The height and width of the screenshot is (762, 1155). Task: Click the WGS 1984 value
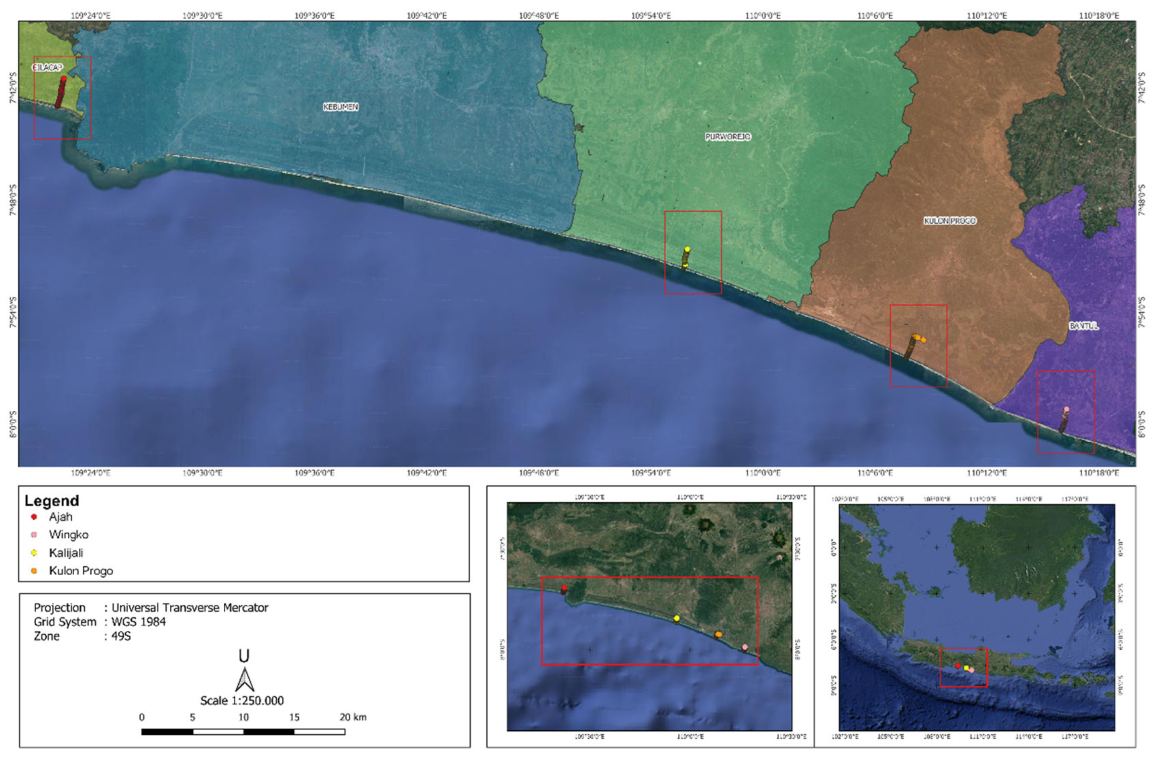pyautogui.click(x=139, y=622)
